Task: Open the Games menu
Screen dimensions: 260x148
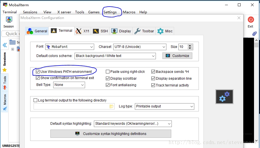Action: pyautogui.click(x=94, y=12)
